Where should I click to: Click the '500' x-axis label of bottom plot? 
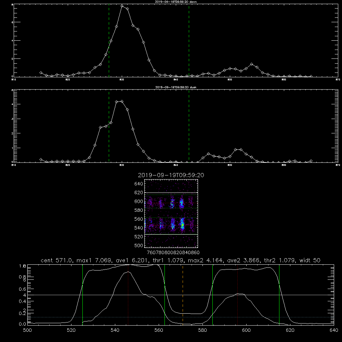pos(27,330)
